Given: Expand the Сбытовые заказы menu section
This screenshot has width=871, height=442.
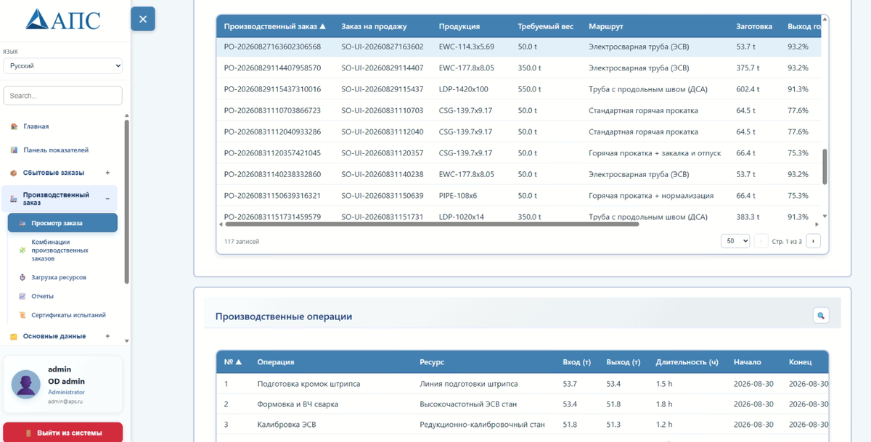Looking at the screenshot, I should pos(107,173).
